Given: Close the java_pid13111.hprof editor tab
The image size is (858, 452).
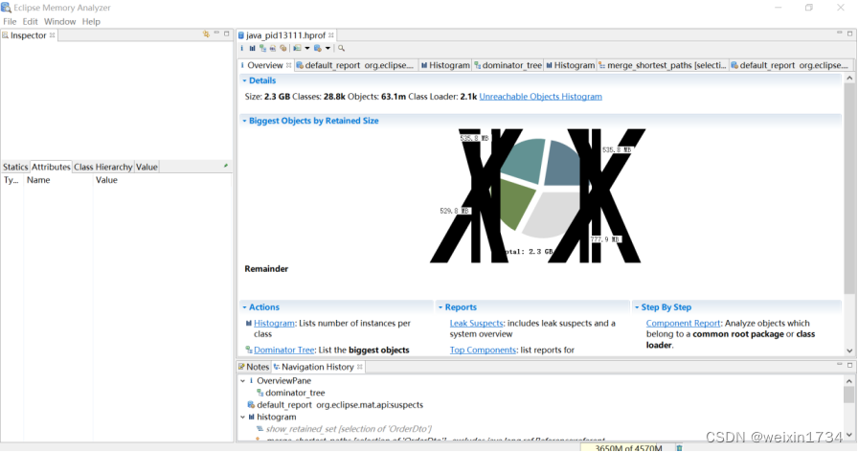Looking at the screenshot, I should tap(331, 35).
